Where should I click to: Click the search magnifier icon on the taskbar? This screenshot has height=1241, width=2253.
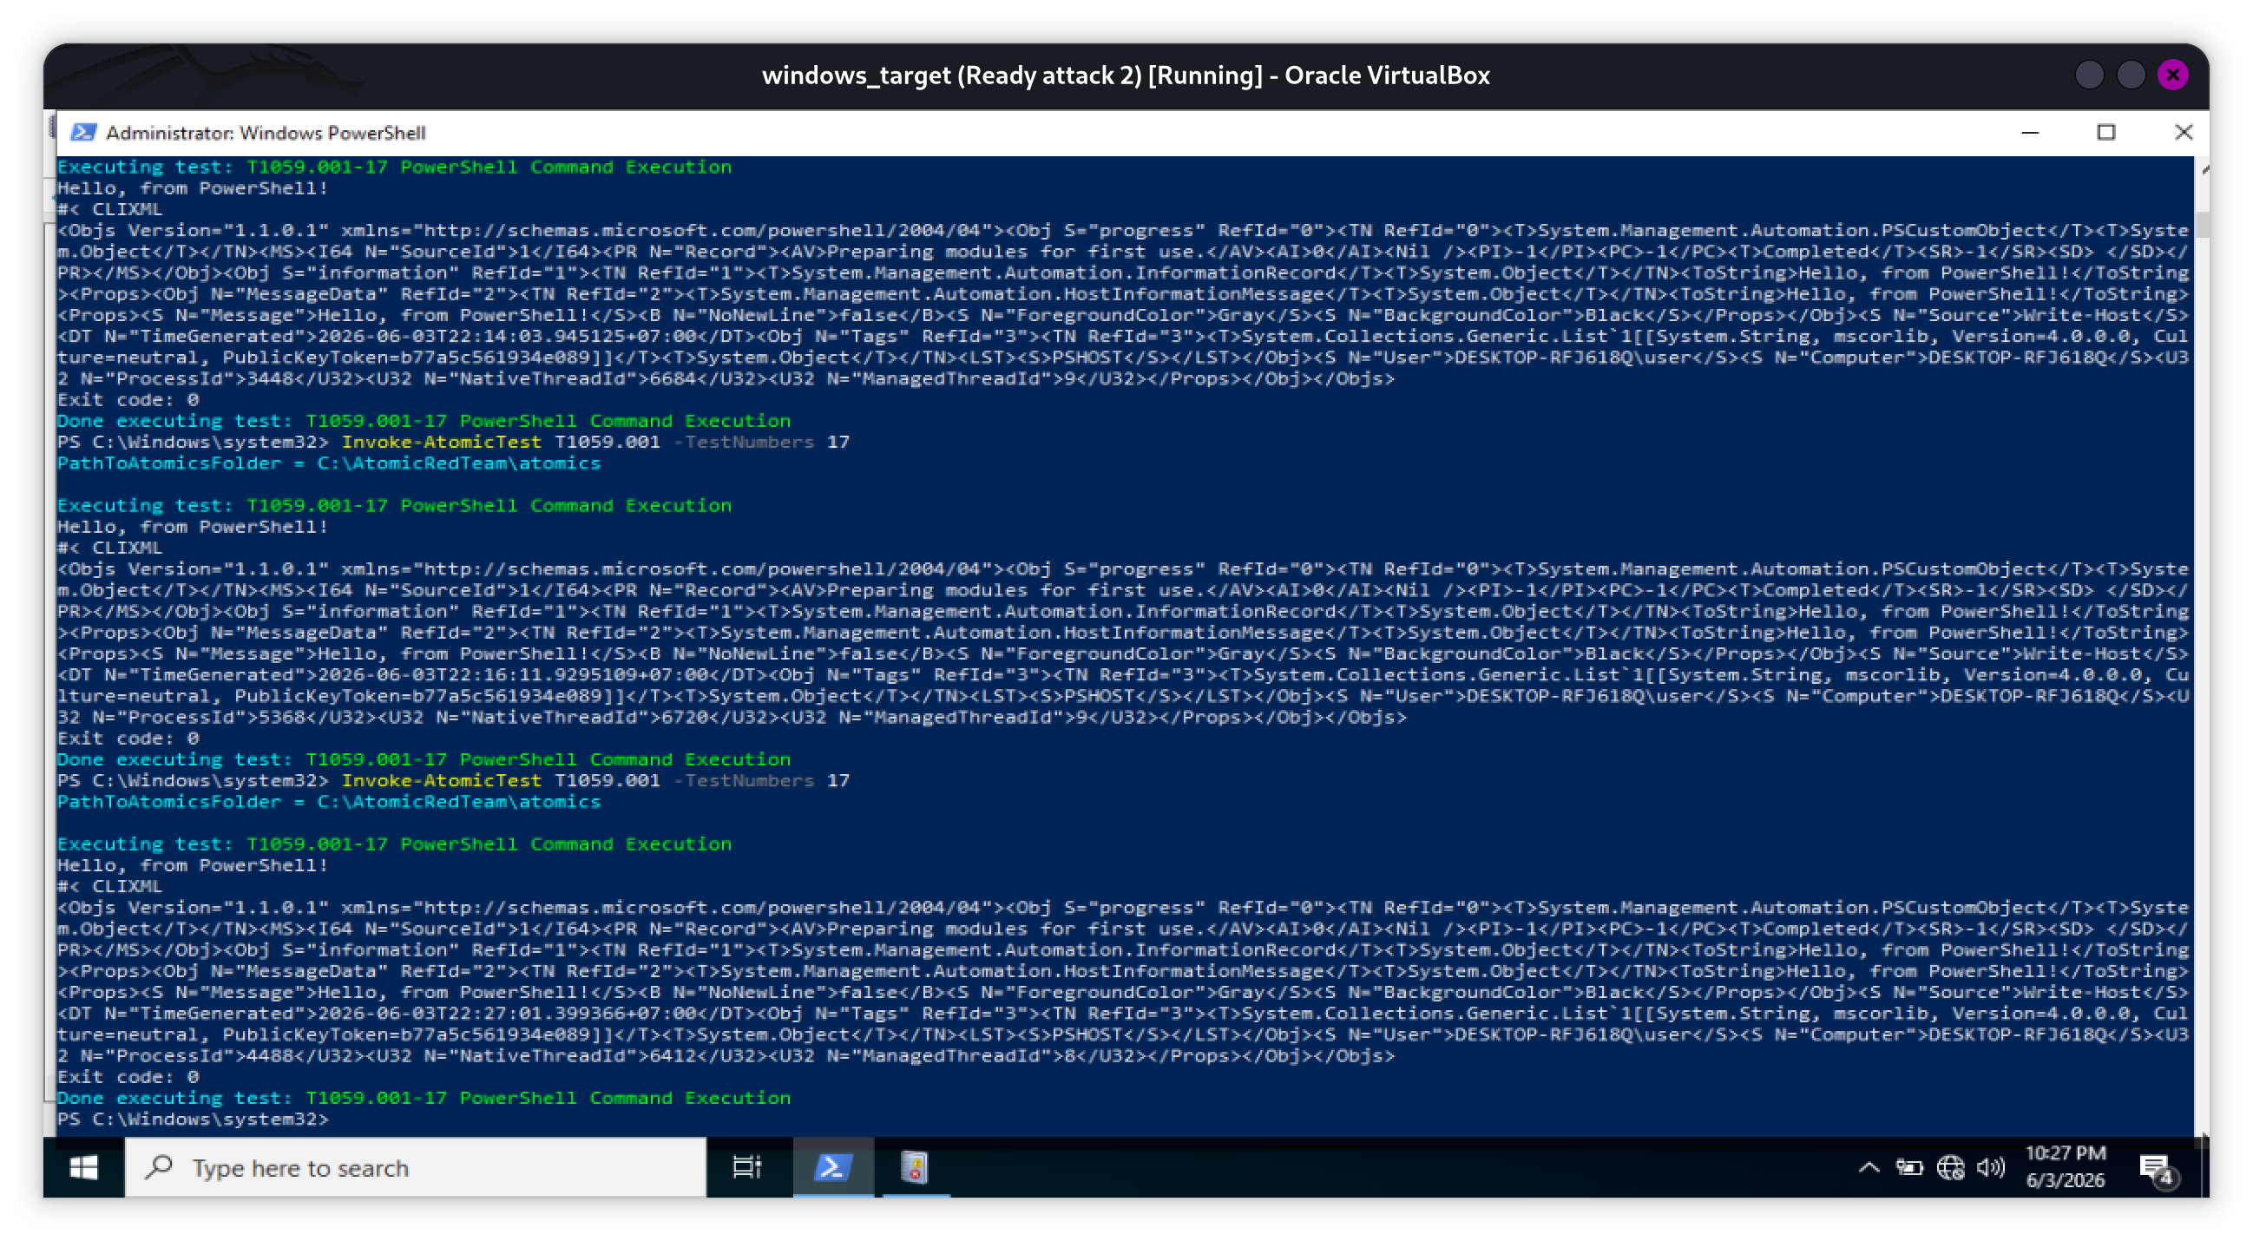[x=158, y=1167]
